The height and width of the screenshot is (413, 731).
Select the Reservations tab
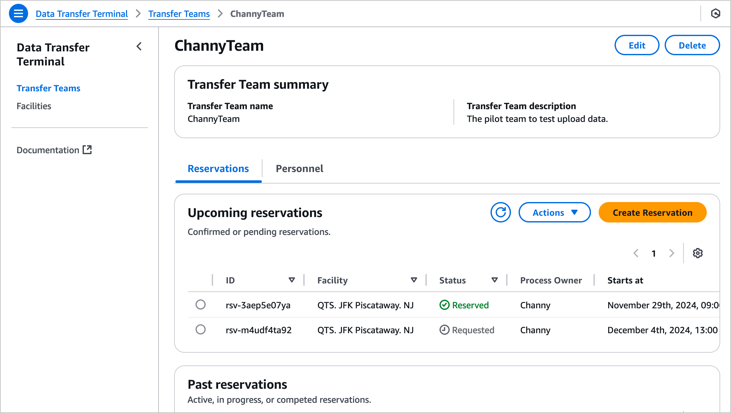point(218,169)
